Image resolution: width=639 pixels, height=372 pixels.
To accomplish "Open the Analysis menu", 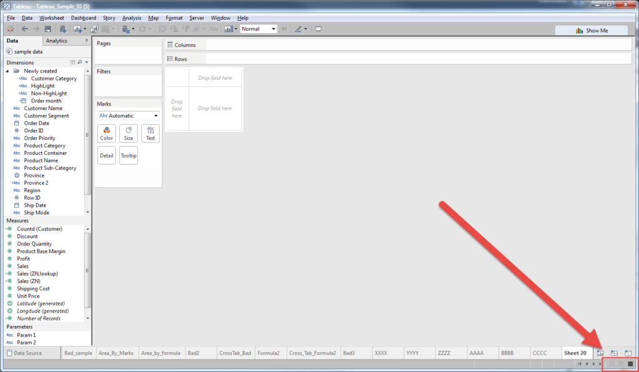I will click(132, 18).
